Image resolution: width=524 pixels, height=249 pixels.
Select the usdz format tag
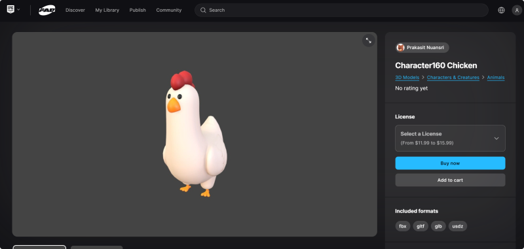[x=457, y=226]
